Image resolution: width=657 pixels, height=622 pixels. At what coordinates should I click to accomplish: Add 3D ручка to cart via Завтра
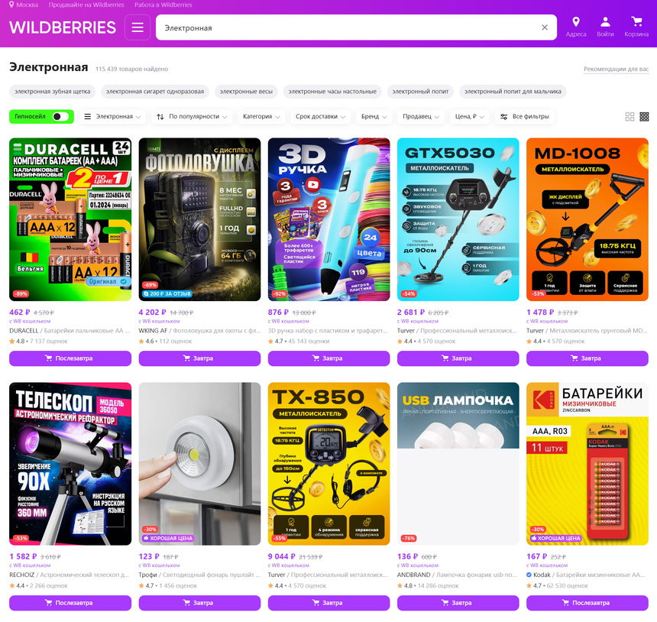tap(329, 358)
